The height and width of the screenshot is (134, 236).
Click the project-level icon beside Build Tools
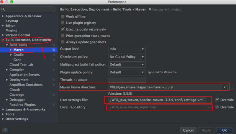(x=54, y=45)
